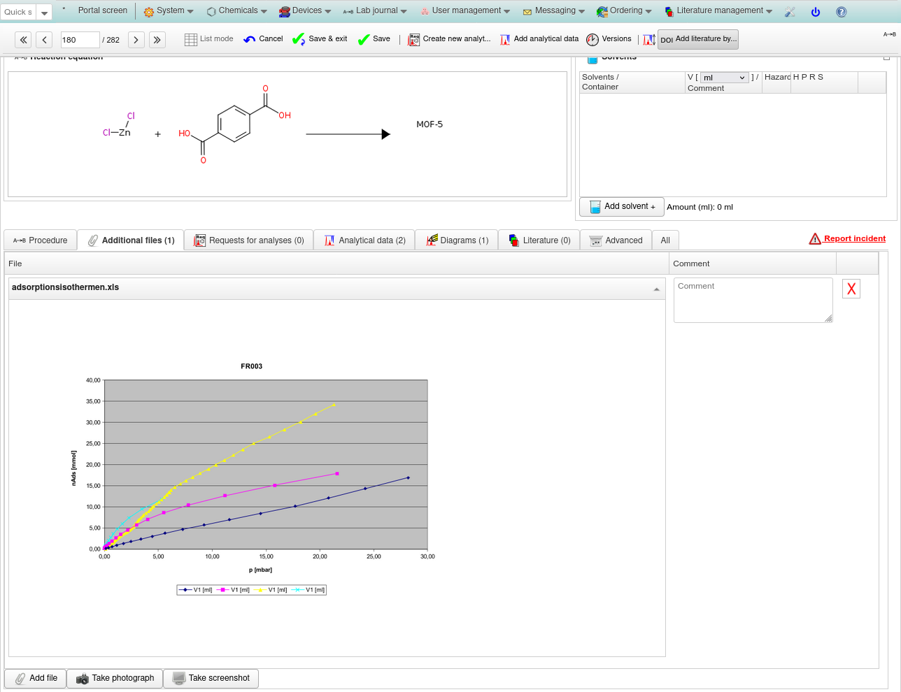Screen dimensions: 901x692
Task: Click the spectrum icon before DOI button
Action: [x=648, y=40]
